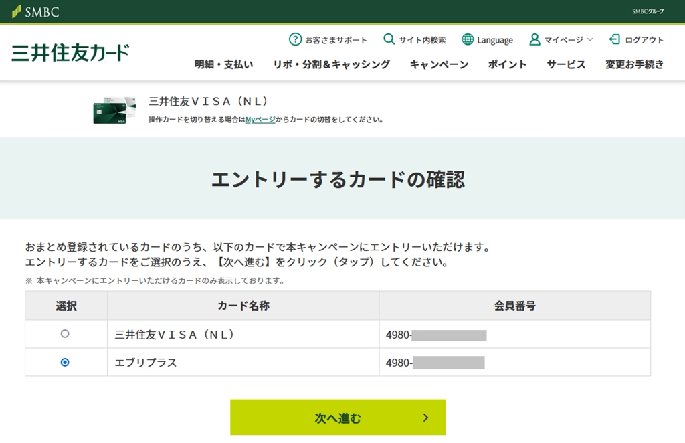Image resolution: width=685 pixels, height=443 pixels.
Task: Click 三井住友VISA(NL) card name cell
Action: [243, 334]
